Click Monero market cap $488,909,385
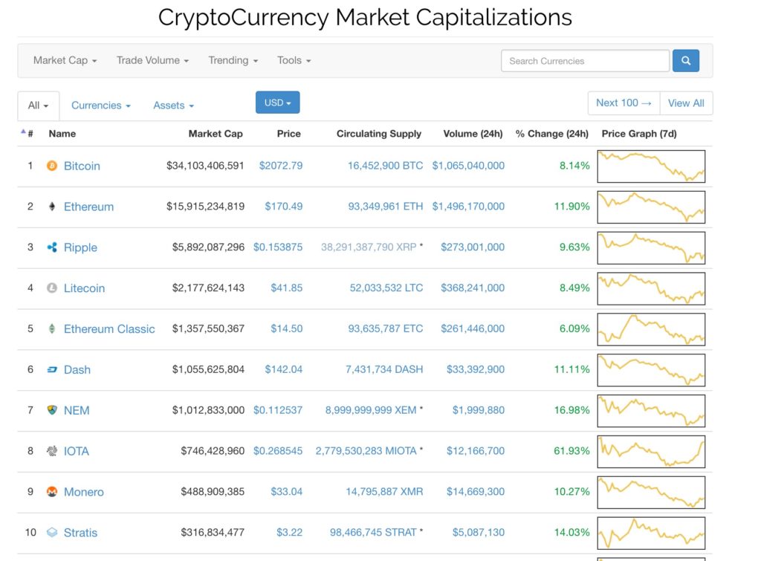 [x=213, y=492]
